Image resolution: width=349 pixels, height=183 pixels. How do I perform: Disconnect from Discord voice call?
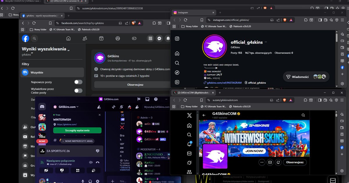point(98,162)
